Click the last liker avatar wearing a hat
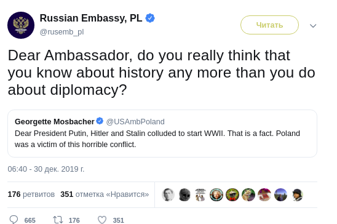This screenshot has width=337, height=224. click(297, 194)
